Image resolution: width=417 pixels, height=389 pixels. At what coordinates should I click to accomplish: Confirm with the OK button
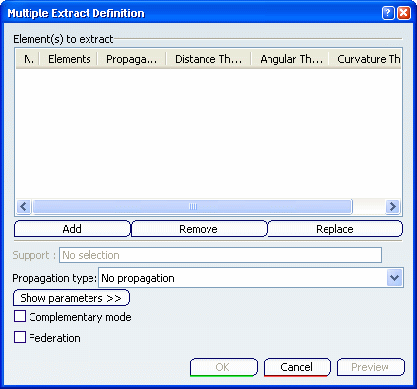pos(223,367)
